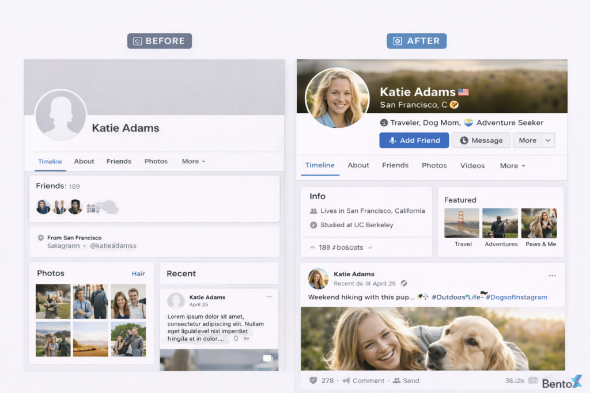590x393 pixels.
Task: Click the Like icon under the hiking post
Action: point(314,381)
